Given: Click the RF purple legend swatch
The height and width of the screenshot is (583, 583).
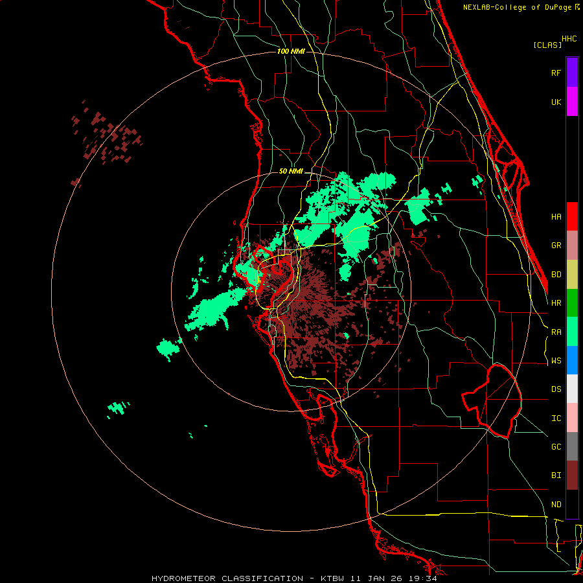Looking at the screenshot, I should pyautogui.click(x=572, y=73).
